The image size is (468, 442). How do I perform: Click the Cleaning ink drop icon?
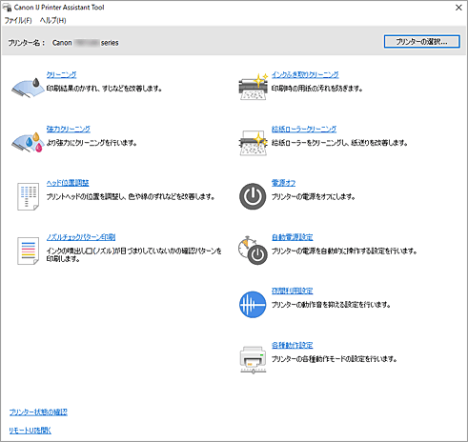click(x=28, y=87)
